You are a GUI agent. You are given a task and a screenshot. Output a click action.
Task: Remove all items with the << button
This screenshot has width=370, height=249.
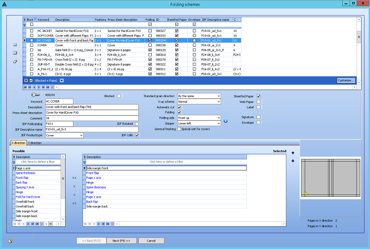click(x=74, y=203)
